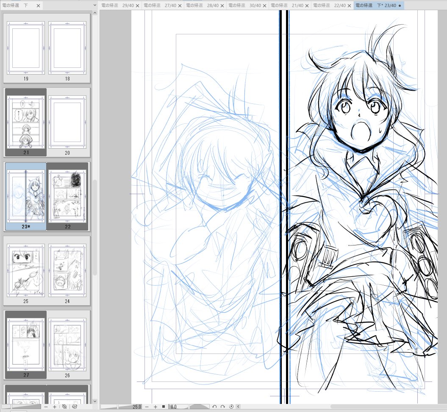447x412 pixels.
Task: Click the add page icon in page manager
Action: tap(64, 406)
